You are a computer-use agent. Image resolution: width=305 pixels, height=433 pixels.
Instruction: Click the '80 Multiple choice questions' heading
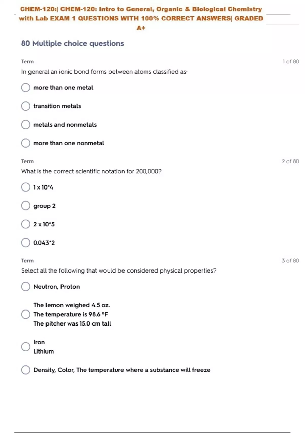tap(72, 44)
